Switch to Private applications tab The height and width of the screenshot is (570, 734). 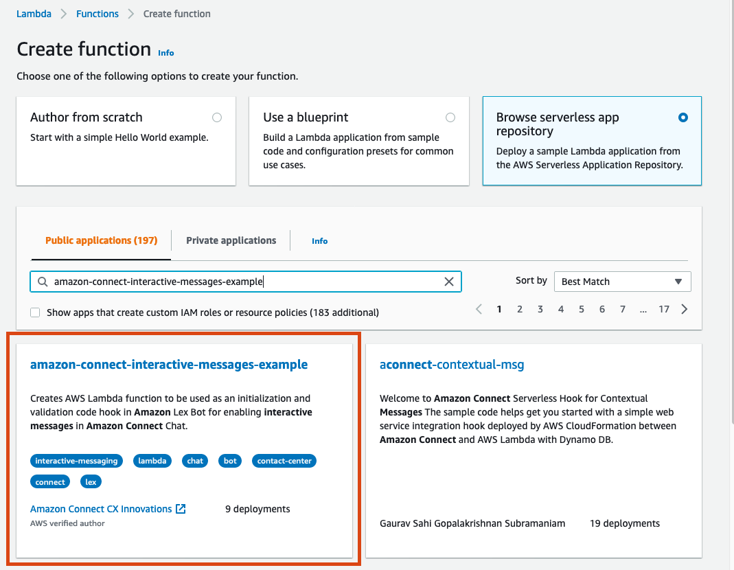[231, 240]
